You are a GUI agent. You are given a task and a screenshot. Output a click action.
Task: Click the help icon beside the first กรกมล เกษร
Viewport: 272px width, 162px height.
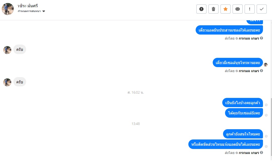click(261, 38)
